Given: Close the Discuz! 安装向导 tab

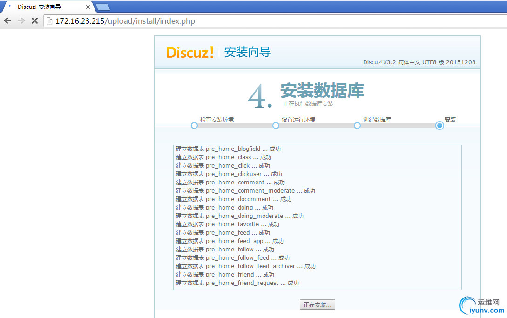Looking at the screenshot, I should (x=88, y=7).
